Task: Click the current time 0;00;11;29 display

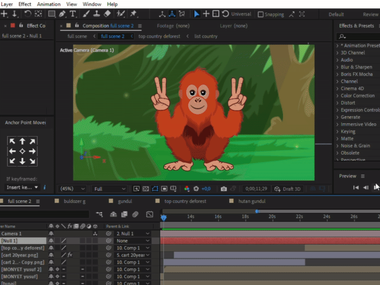Action: 256,189
